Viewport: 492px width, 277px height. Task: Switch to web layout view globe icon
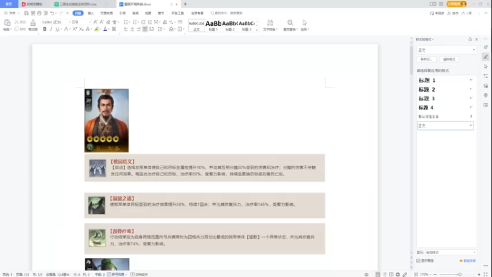398,274
